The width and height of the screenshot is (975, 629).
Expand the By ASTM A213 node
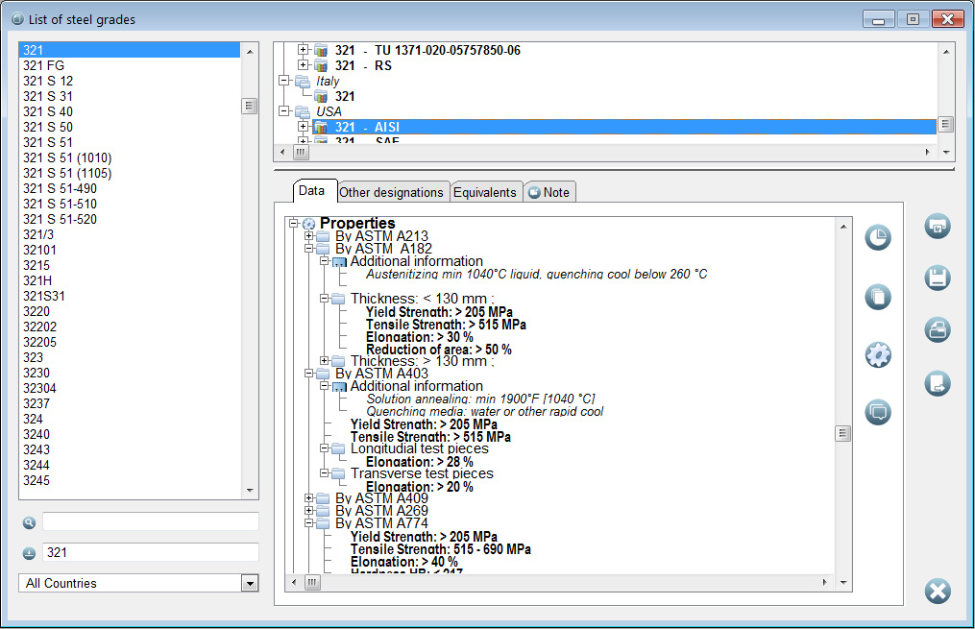pyautogui.click(x=309, y=236)
